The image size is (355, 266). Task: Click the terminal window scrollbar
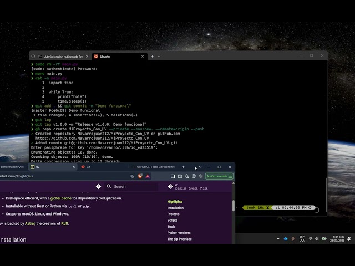coord(326,195)
